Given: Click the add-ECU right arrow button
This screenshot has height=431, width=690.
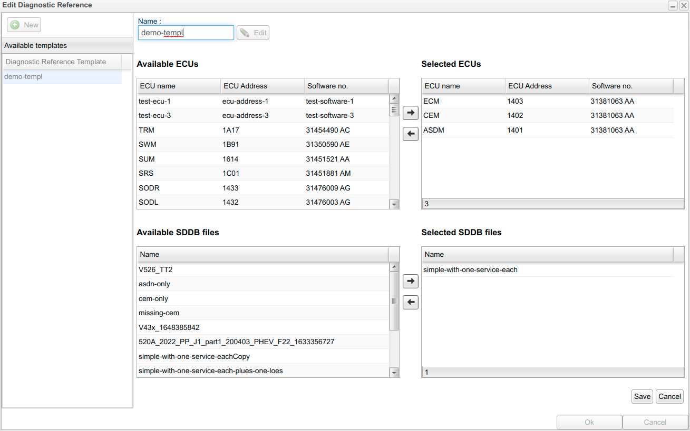Looking at the screenshot, I should (x=410, y=113).
